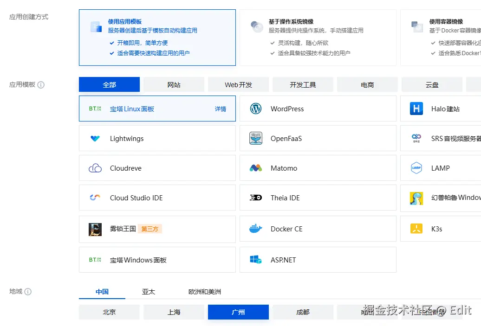481x326 pixels.
Task: Click the 基于操作系统镜像 disc icon
Action: coord(257,26)
